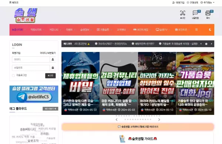This screenshot has height=144, width=222.
Task: Click the user icon beside 아이디 field
Action: 53,59
